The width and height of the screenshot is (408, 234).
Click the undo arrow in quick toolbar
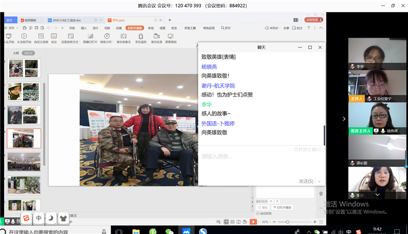48,28
